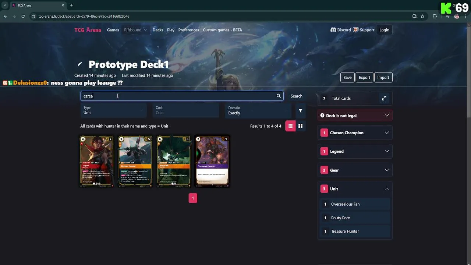The height and width of the screenshot is (265, 471).
Task: Collapse the Unit section
Action: pyautogui.click(x=355, y=189)
